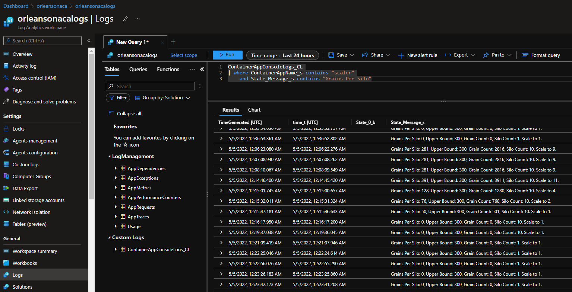The image size is (572, 292).
Task: Open Overview in the sidebar
Action: click(22, 54)
